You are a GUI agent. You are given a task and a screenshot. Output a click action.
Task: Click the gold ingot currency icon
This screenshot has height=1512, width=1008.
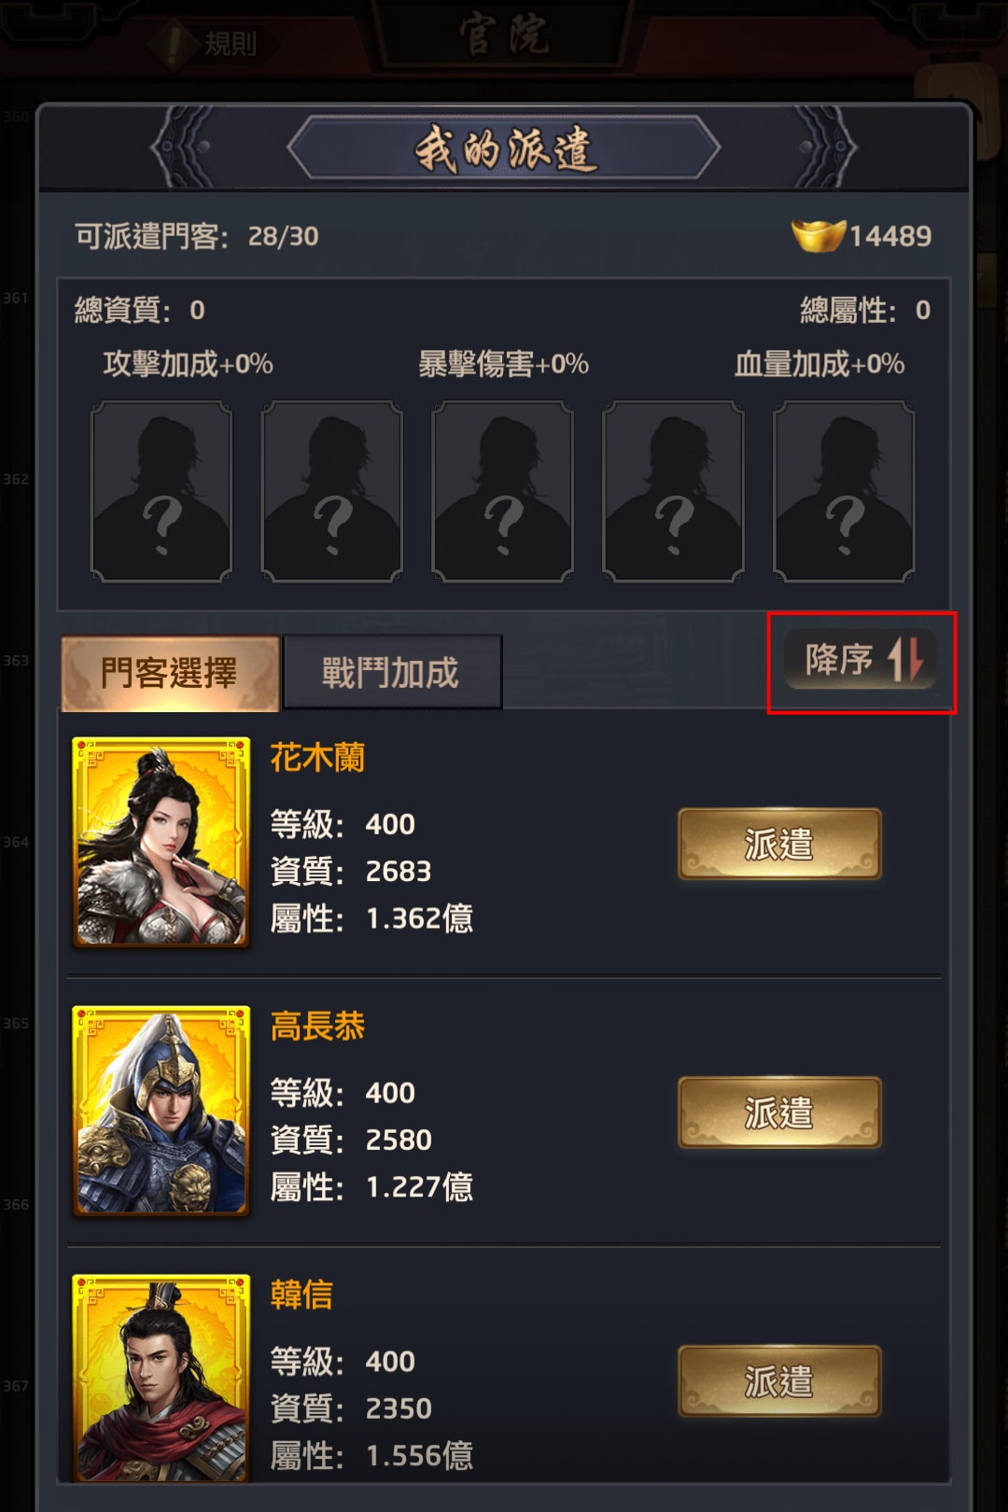[x=818, y=235]
